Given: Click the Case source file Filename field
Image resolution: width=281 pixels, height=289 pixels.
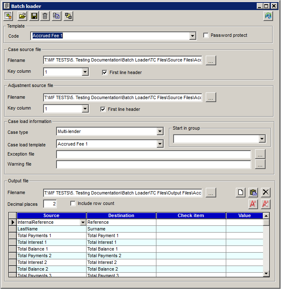Looking at the screenshot, I should point(123,60).
